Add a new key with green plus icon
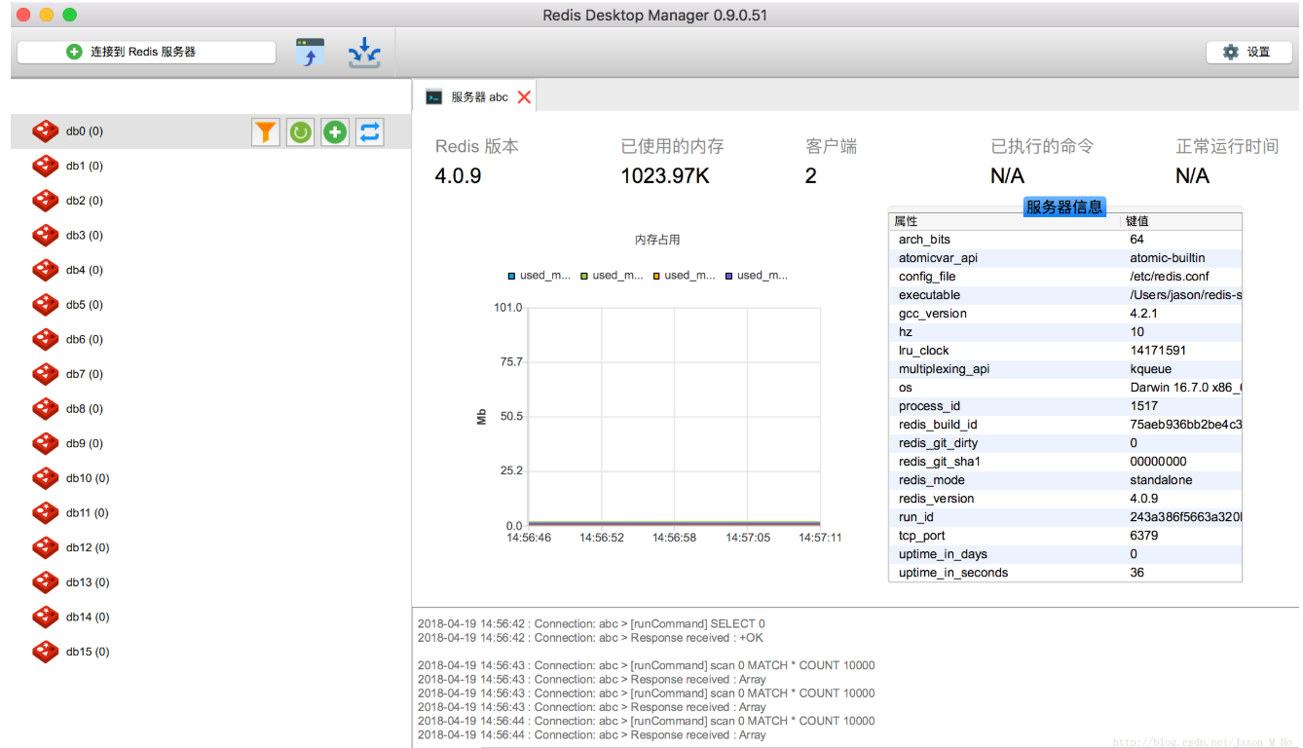This screenshot has width=1303, height=748. tap(335, 131)
